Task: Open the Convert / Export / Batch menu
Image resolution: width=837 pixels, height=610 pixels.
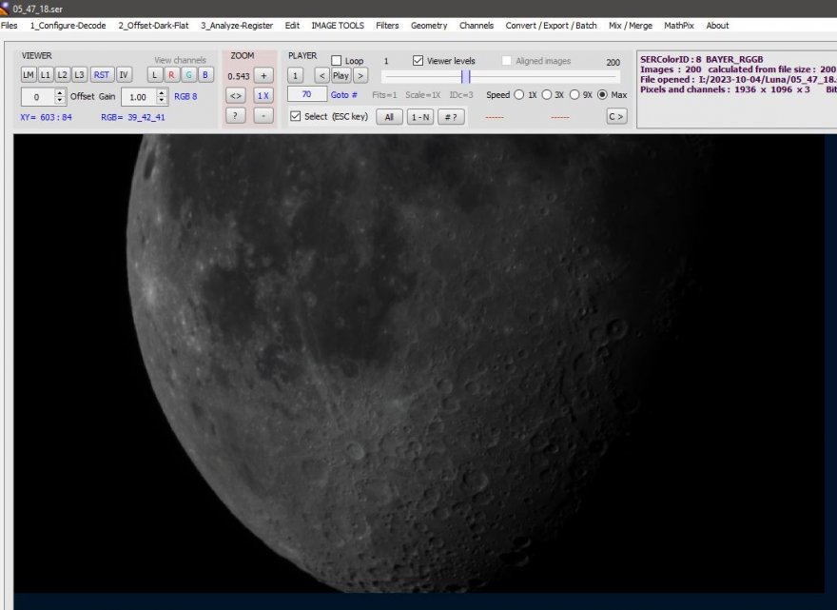Action: point(551,25)
